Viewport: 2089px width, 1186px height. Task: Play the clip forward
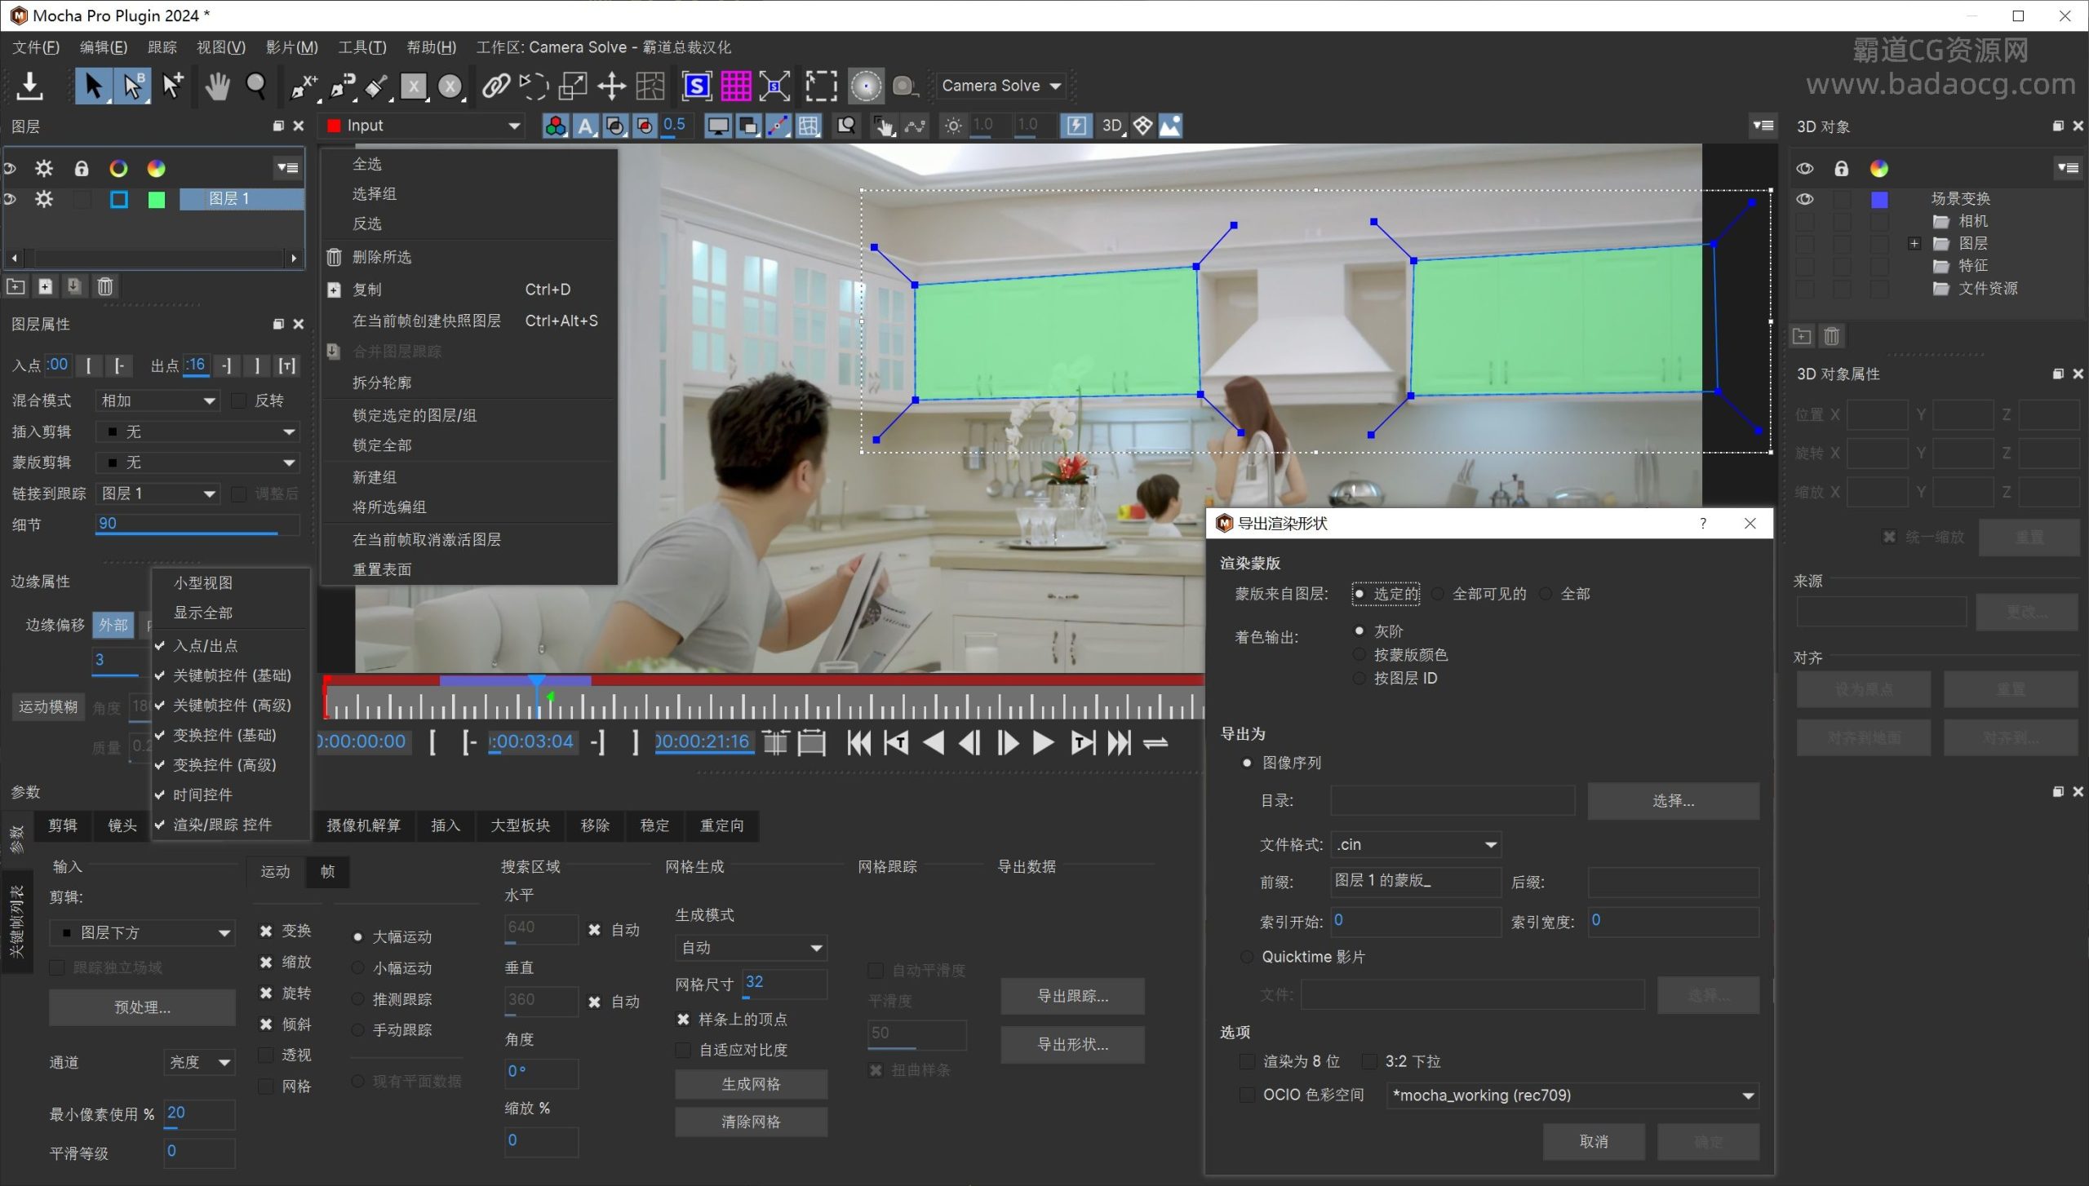point(1042,742)
